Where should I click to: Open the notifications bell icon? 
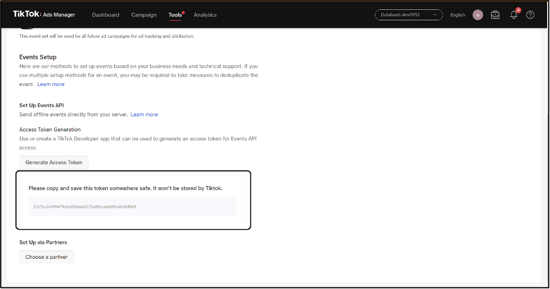click(x=513, y=15)
